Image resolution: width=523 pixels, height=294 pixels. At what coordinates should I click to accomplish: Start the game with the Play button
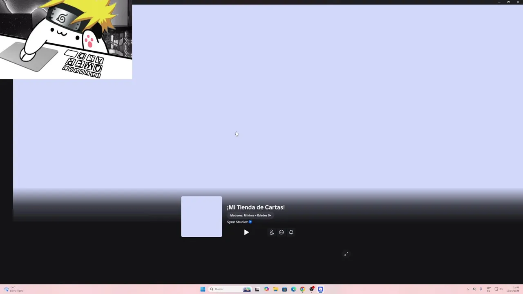246,232
